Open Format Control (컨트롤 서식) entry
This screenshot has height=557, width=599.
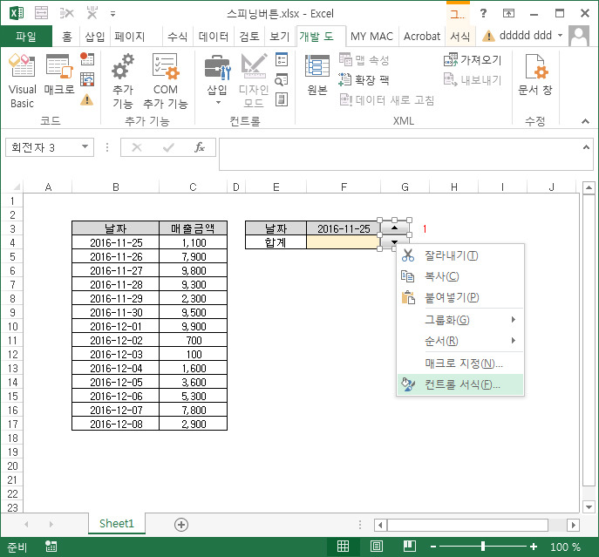pos(460,384)
